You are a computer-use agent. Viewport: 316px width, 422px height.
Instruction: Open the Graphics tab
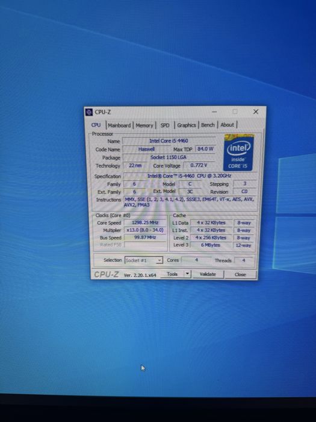(186, 125)
